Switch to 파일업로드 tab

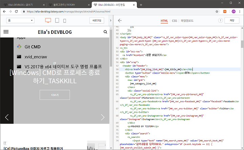click(x=187, y=21)
